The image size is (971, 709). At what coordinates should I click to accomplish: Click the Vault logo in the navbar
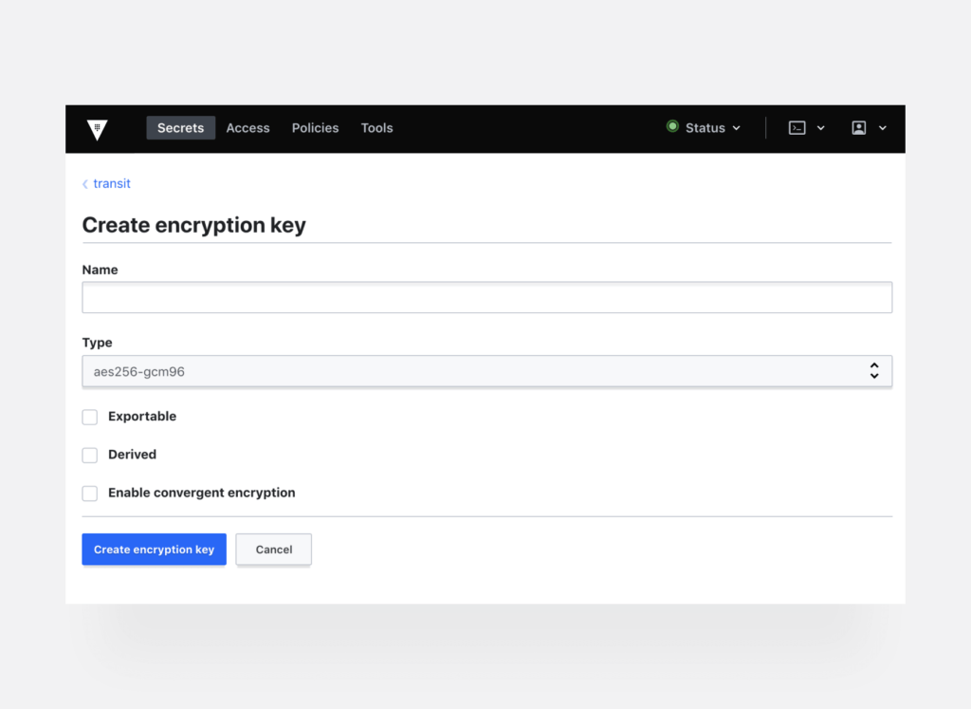[96, 129]
